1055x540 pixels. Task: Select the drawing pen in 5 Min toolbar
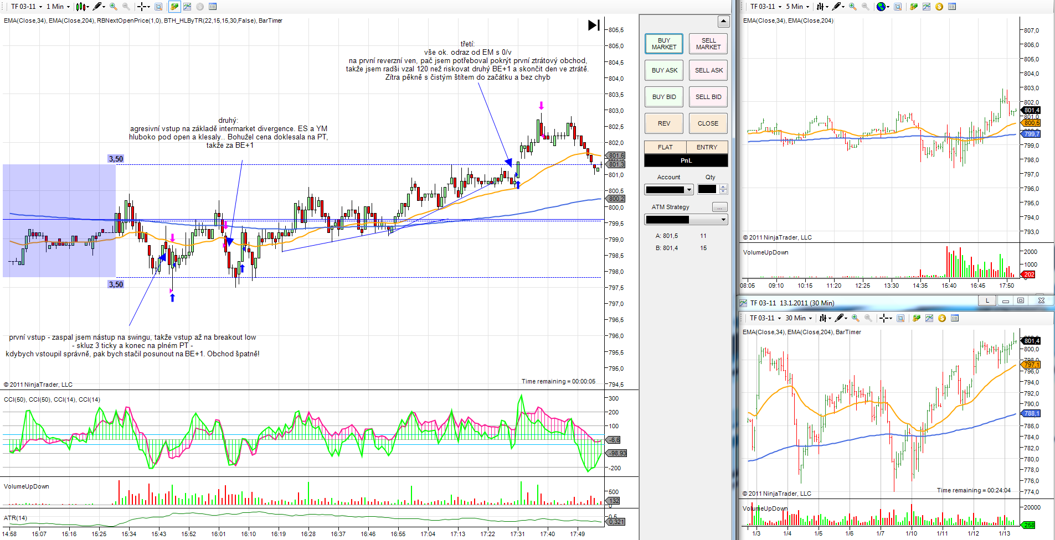[837, 7]
